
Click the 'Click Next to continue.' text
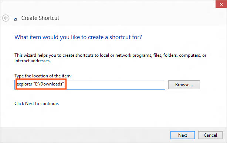click(37, 104)
